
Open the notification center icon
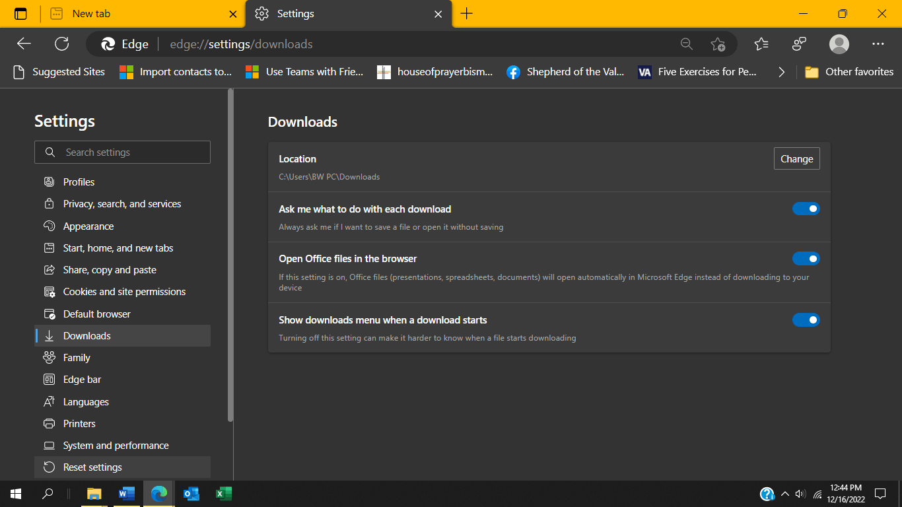[x=880, y=493]
